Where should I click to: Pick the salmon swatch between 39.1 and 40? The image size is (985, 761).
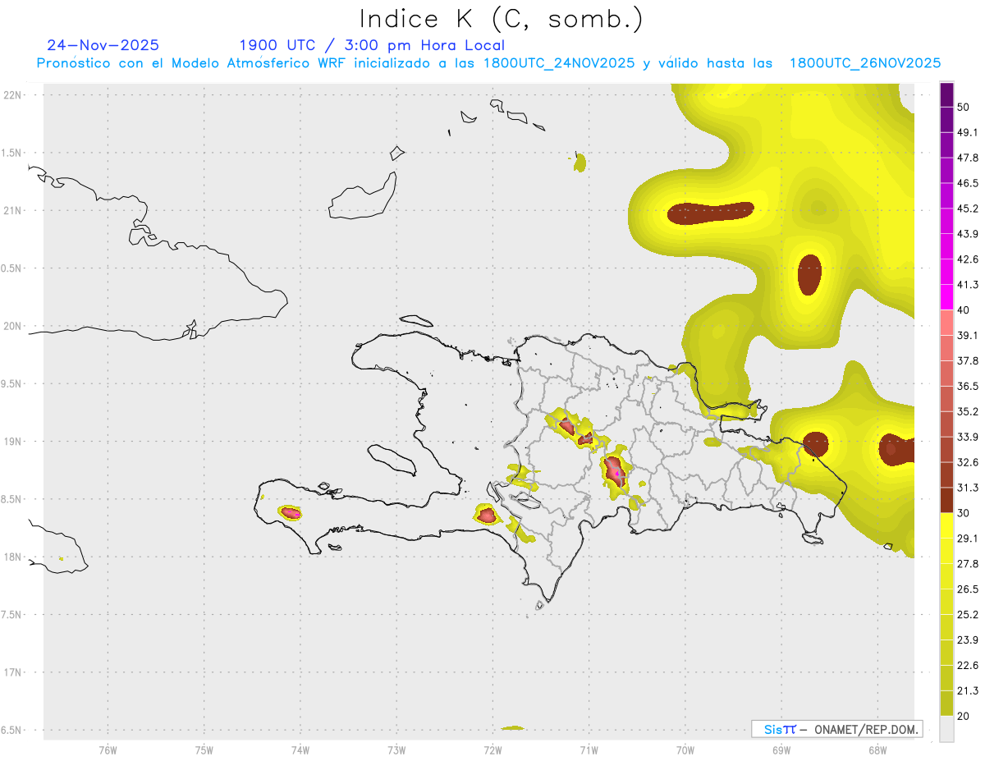(946, 323)
